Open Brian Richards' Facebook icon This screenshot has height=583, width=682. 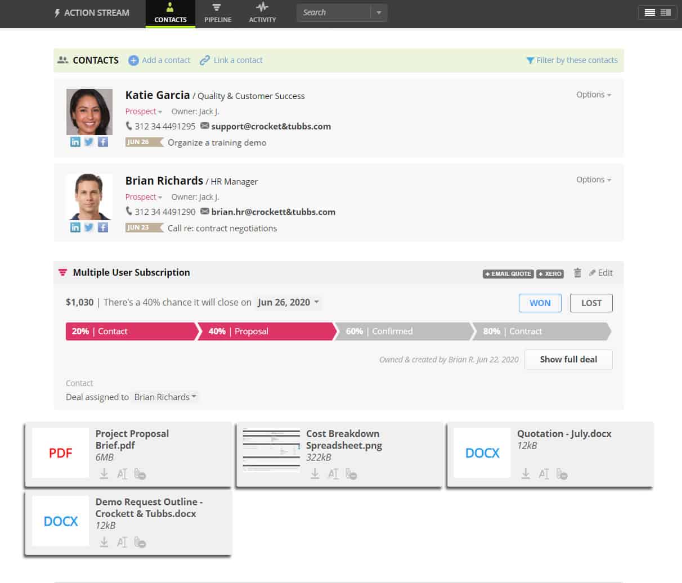pos(103,227)
